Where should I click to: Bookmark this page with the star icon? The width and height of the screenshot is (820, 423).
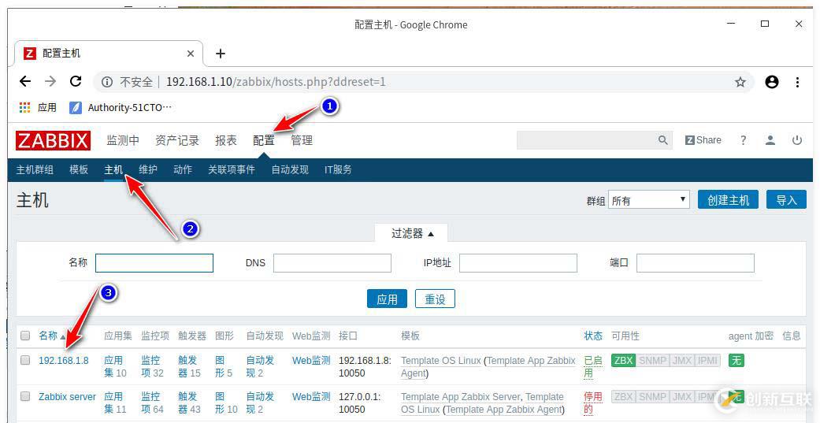pyautogui.click(x=740, y=82)
